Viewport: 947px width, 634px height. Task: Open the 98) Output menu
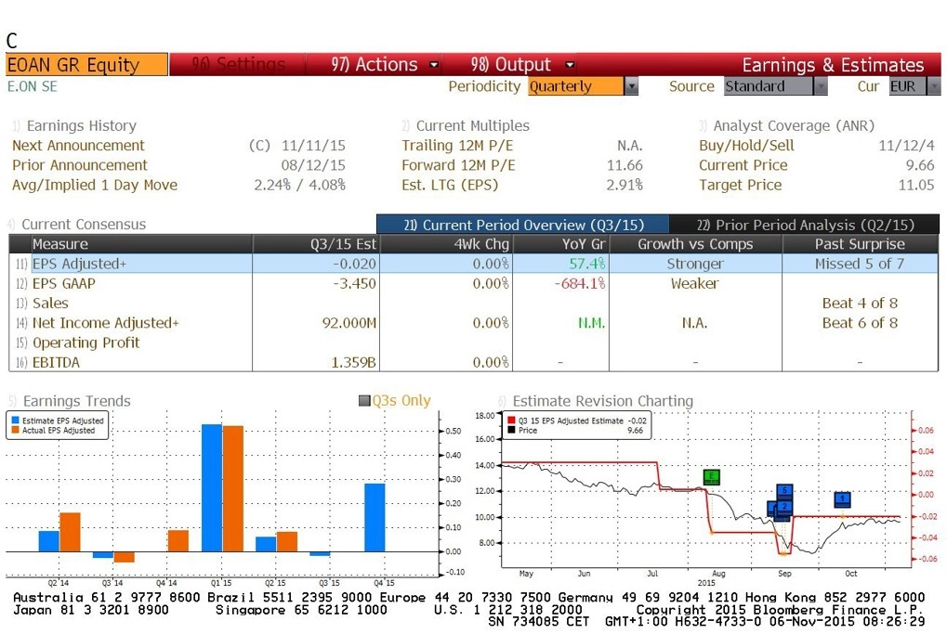coord(522,65)
